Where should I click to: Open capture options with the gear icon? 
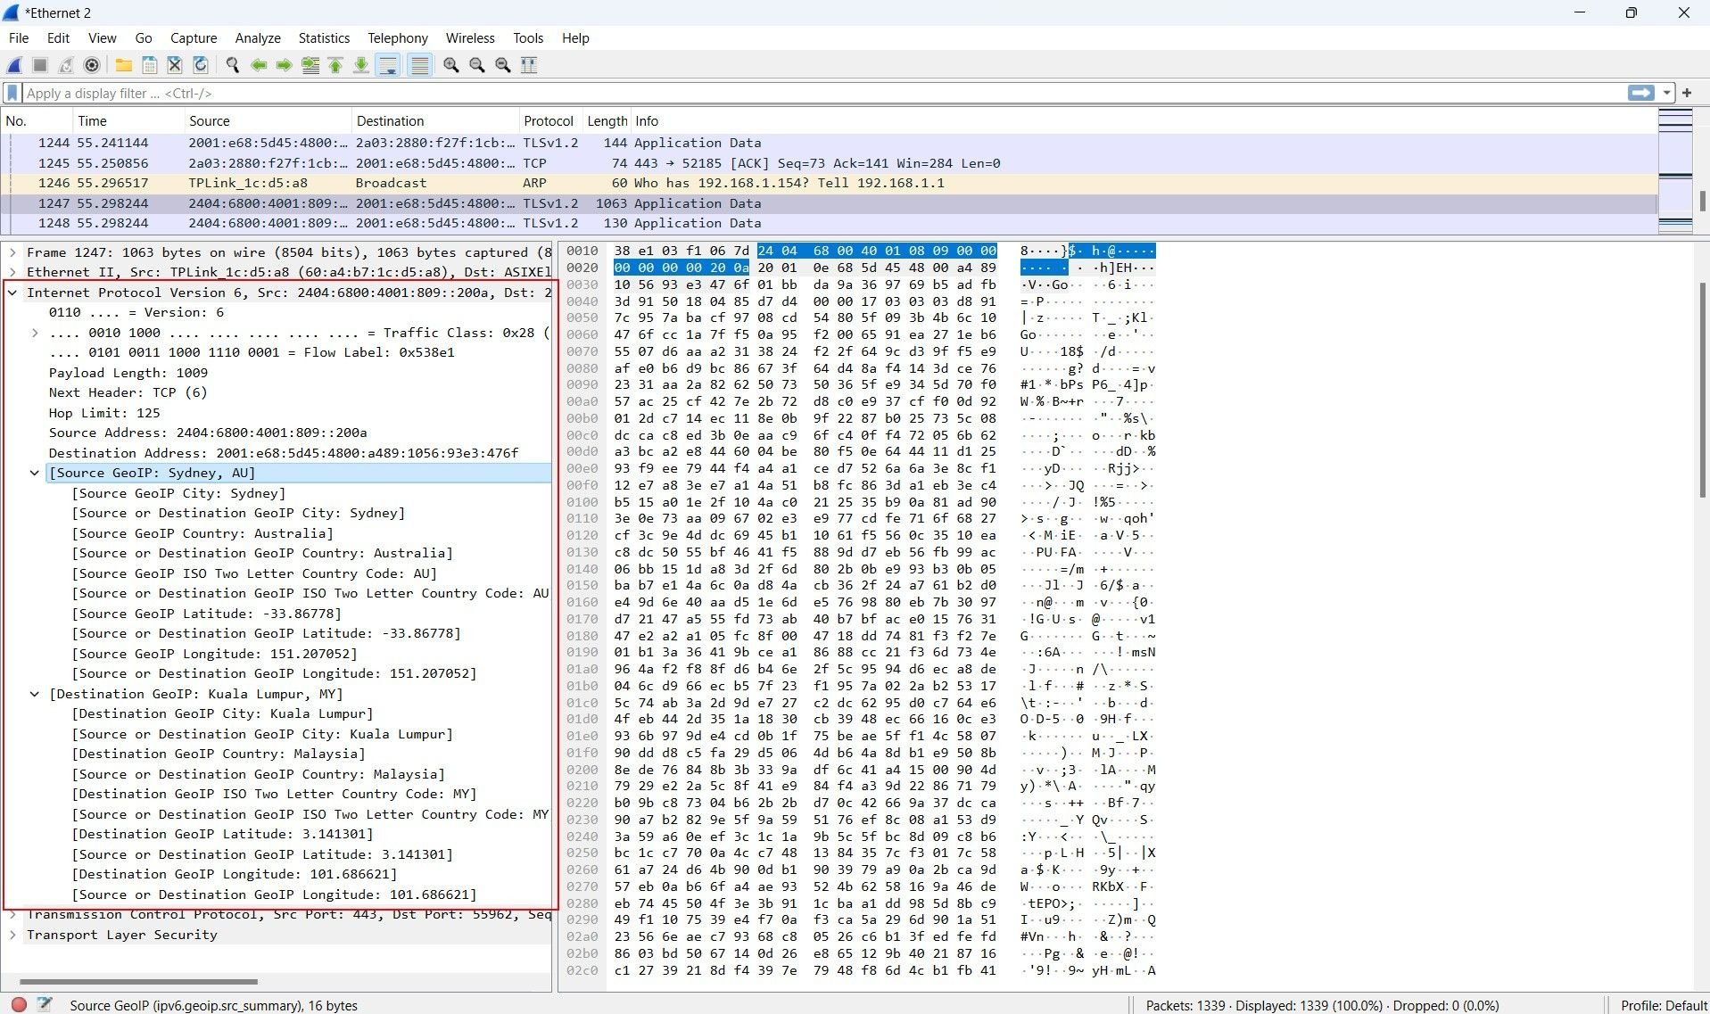[90, 64]
